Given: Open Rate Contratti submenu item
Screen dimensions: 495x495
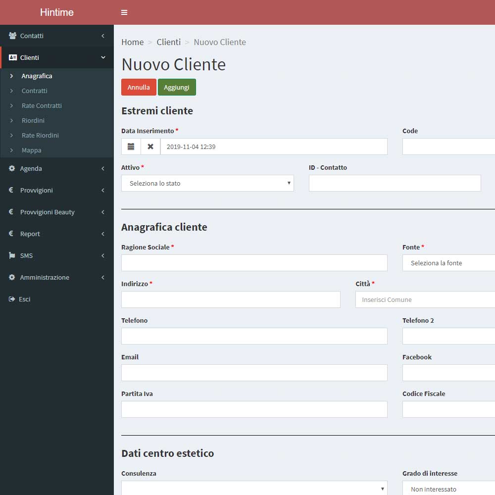Looking at the screenshot, I should (42, 105).
